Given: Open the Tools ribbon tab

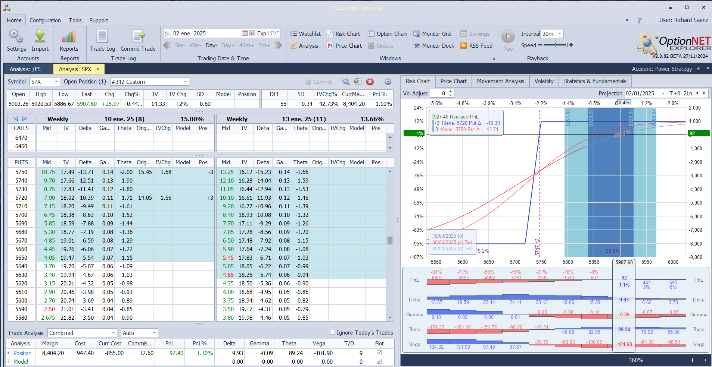Looking at the screenshot, I should (75, 20).
